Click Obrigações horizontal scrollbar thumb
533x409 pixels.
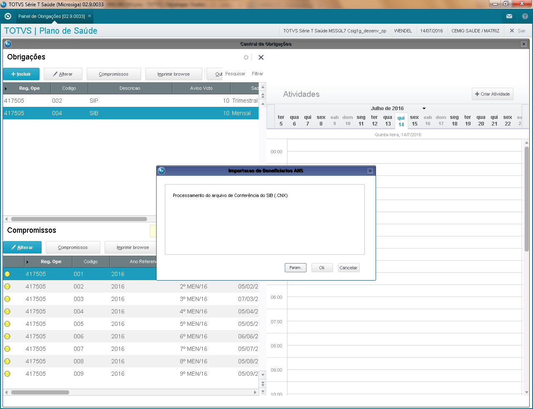point(79,219)
